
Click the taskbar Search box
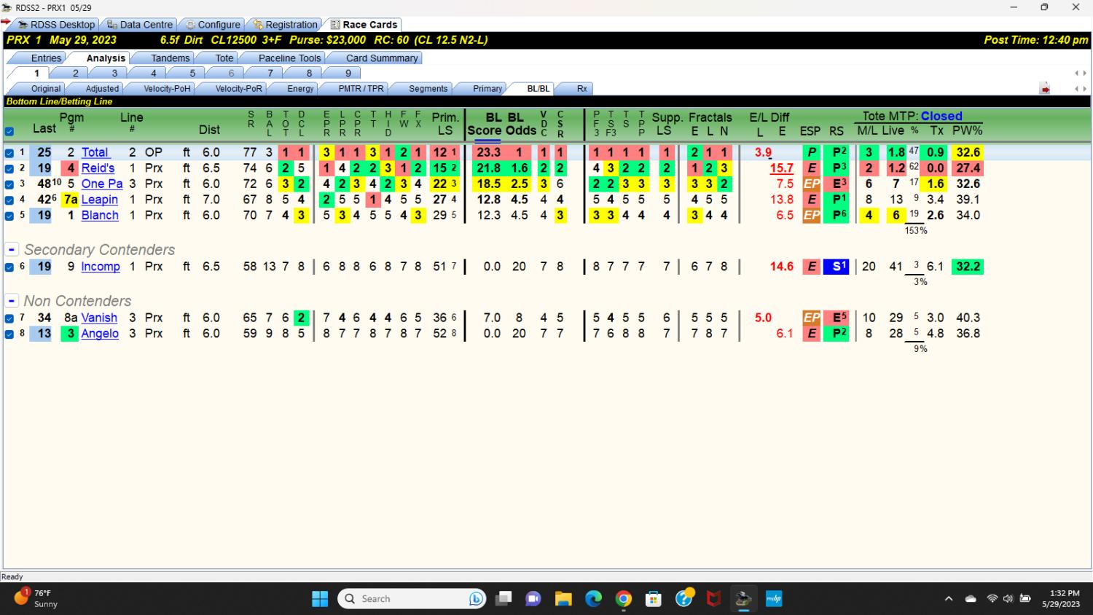412,599
